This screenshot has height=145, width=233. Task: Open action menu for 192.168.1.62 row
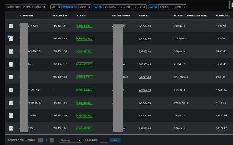pos(11,39)
